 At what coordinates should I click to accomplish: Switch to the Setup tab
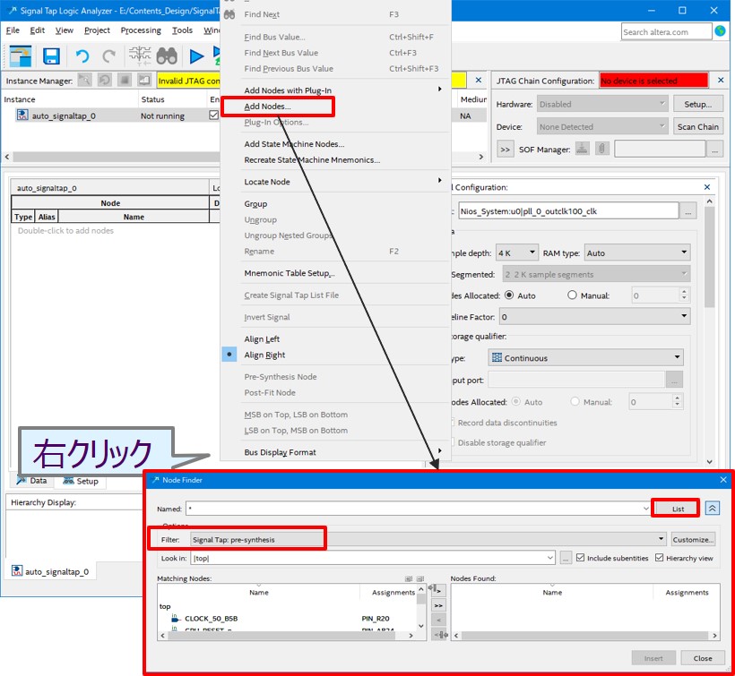click(81, 481)
